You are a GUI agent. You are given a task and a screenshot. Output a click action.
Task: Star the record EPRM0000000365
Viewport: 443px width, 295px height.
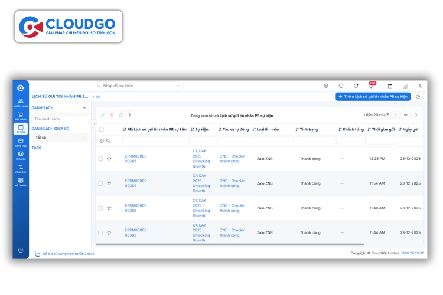tap(109, 159)
